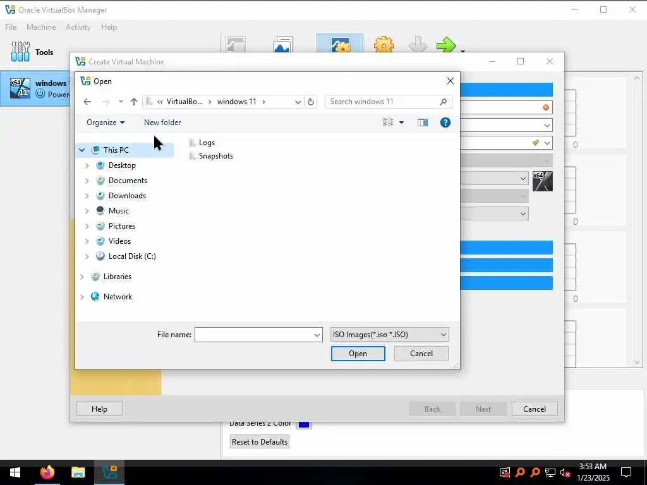The width and height of the screenshot is (647, 485).
Task: Create a New folder
Action: pyautogui.click(x=162, y=123)
